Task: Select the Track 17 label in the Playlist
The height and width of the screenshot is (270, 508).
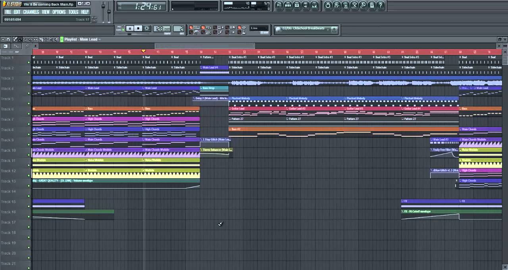Action: (x=8, y=222)
